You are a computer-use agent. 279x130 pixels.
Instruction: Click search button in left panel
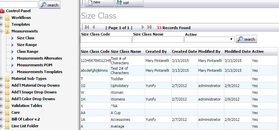click(x=50, y=5)
